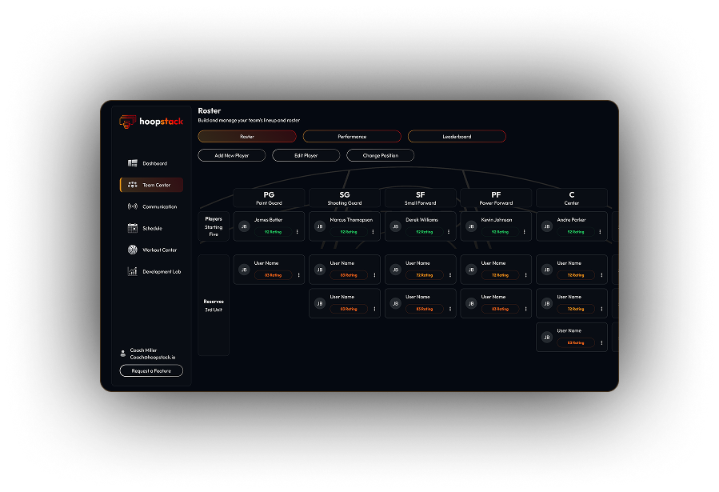Open Communication using its signal icon

[133, 206]
